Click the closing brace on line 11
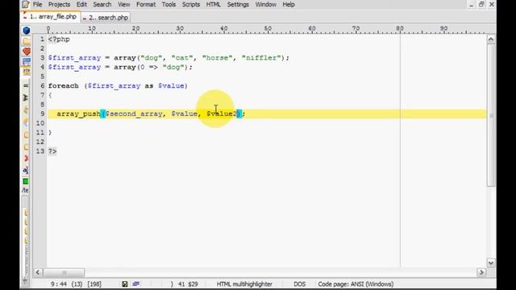Screen dimensions: 516x290 [x=50, y=132]
